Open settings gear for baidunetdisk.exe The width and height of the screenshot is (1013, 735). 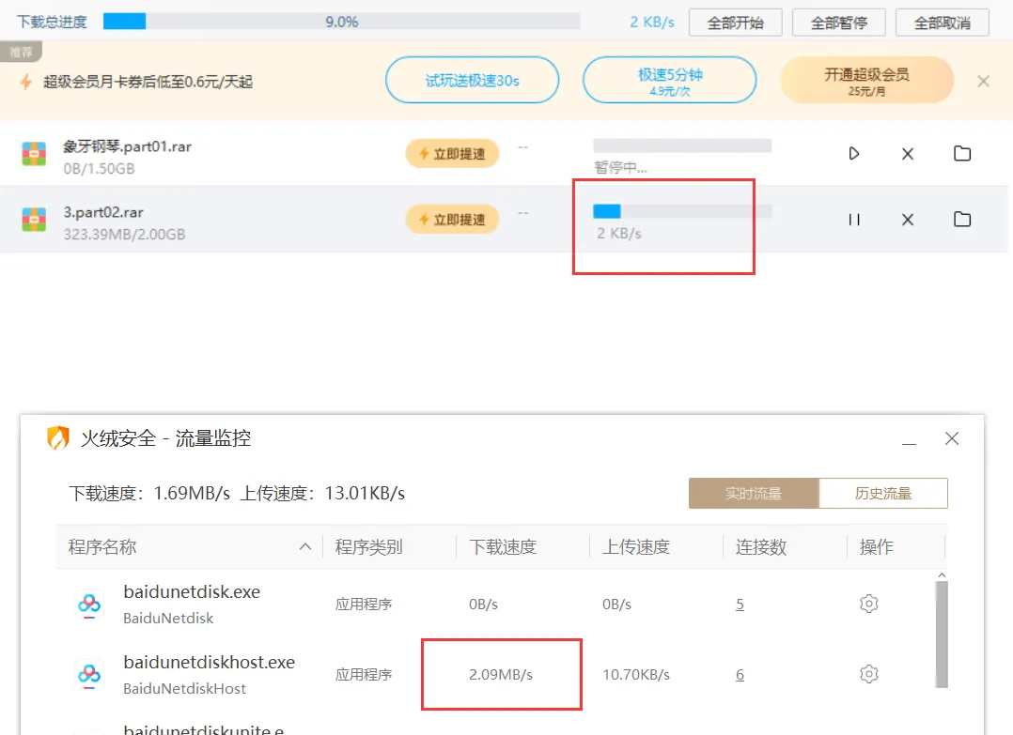868,604
